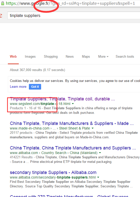Image resolution: width=140 pixels, height=197 pixels.
Task: Click the tinplate suppliers search box
Action: (x=74, y=16)
